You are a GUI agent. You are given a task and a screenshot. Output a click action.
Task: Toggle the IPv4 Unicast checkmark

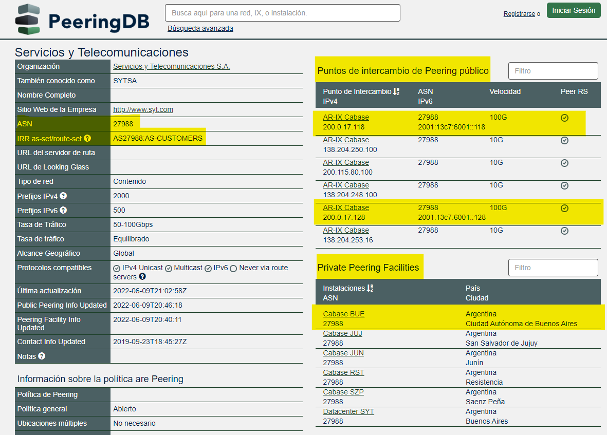[117, 268]
